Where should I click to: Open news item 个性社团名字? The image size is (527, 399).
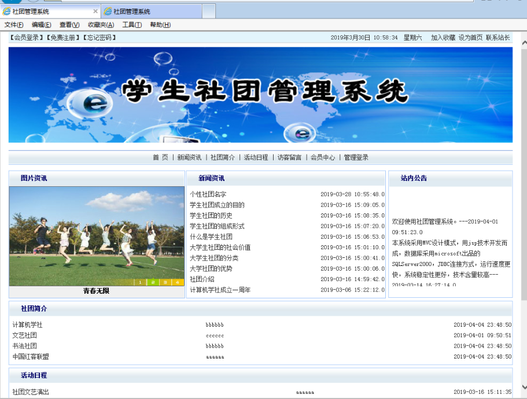click(208, 194)
